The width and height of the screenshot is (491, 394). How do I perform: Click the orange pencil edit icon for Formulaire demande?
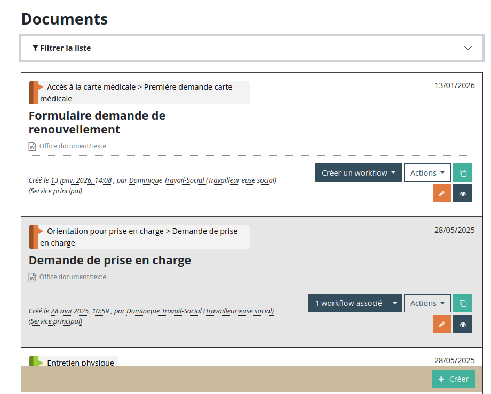[x=441, y=194]
